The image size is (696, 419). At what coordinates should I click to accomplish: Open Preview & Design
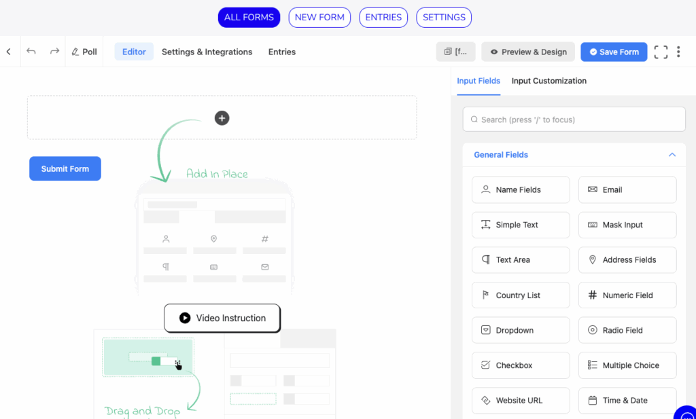click(x=528, y=52)
